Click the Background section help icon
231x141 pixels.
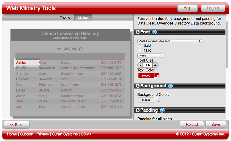coord(170,86)
